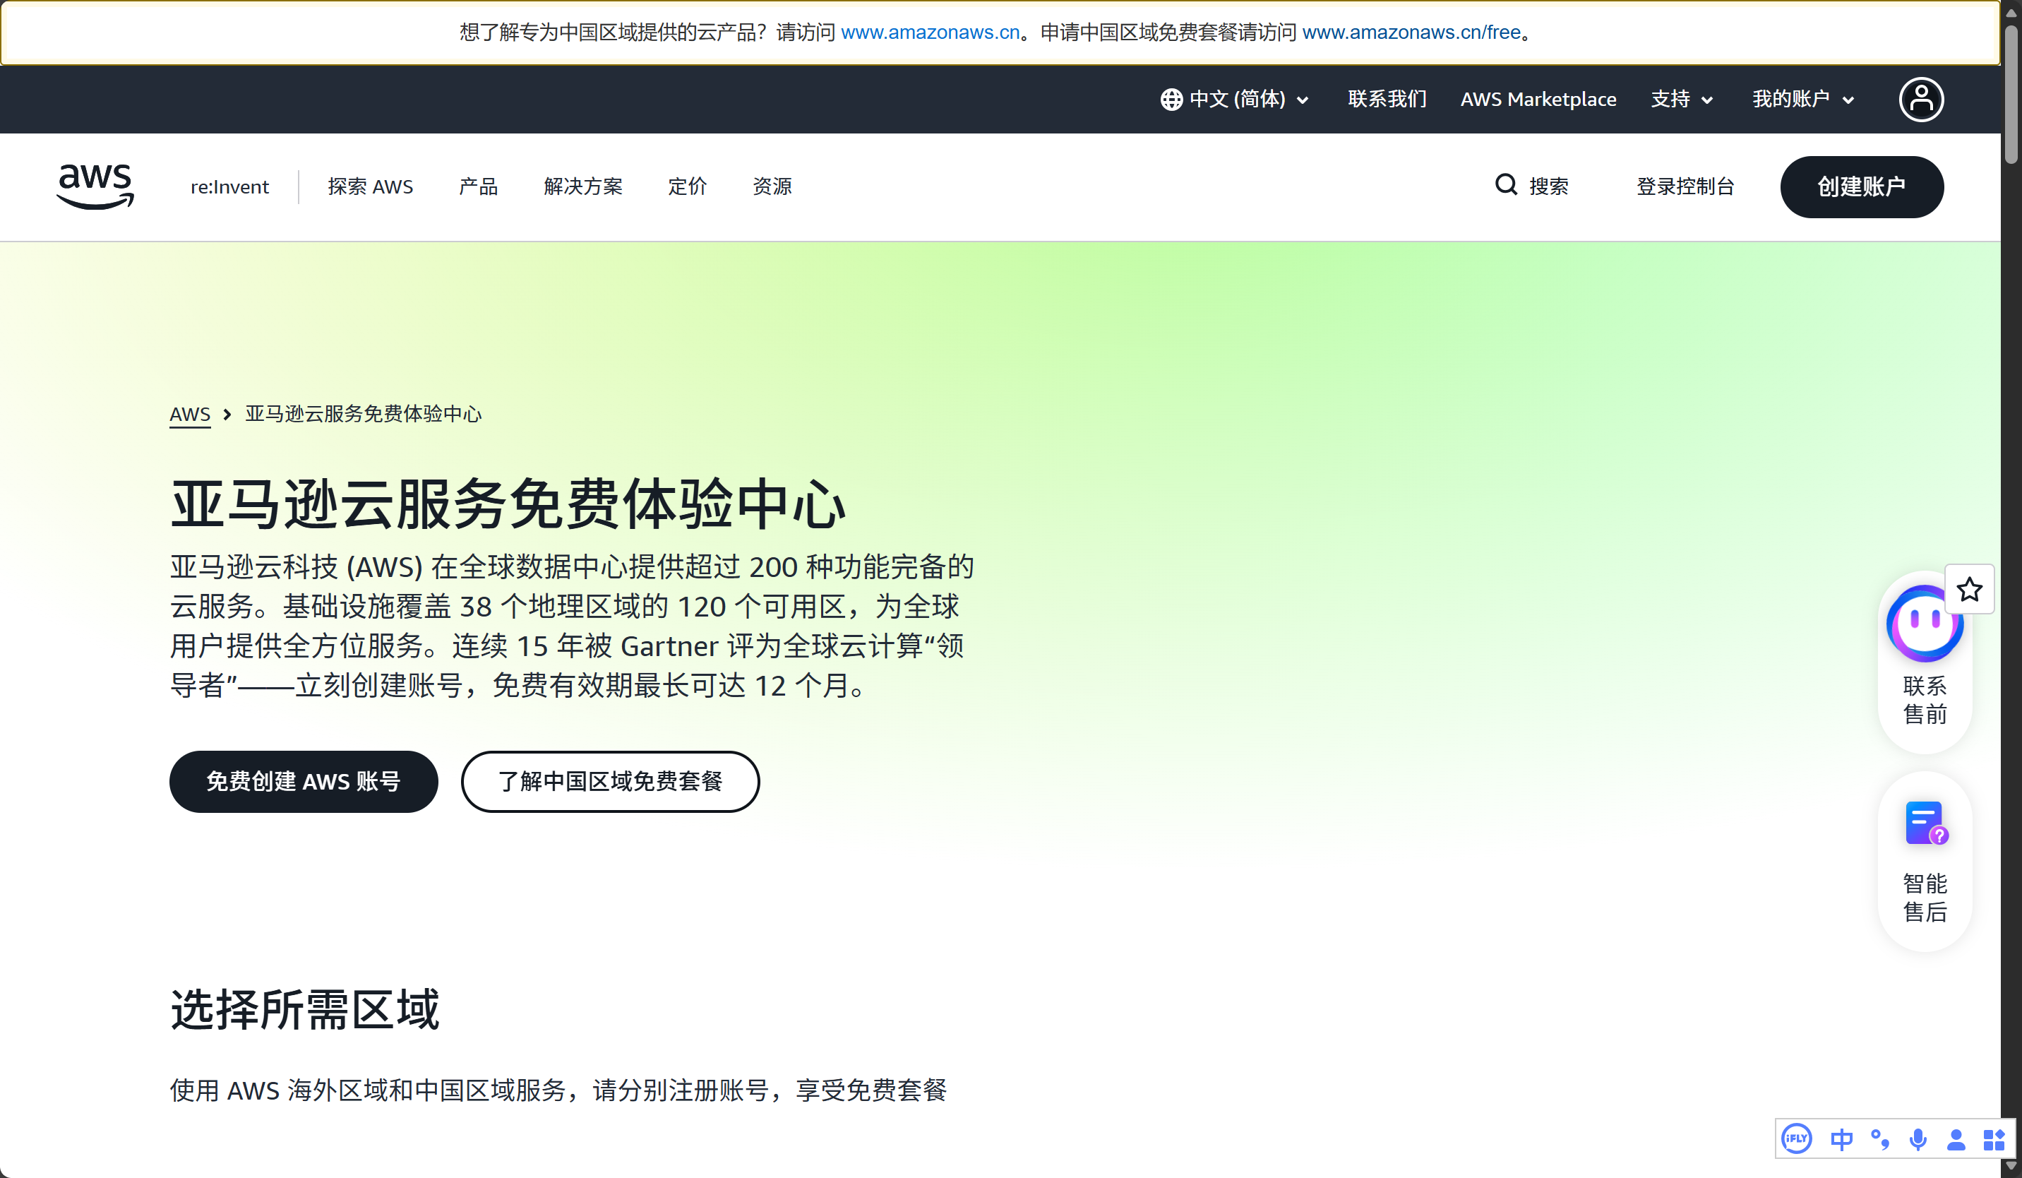Click the 创建账户 button
Image resolution: width=2022 pixels, height=1178 pixels.
(x=1862, y=187)
